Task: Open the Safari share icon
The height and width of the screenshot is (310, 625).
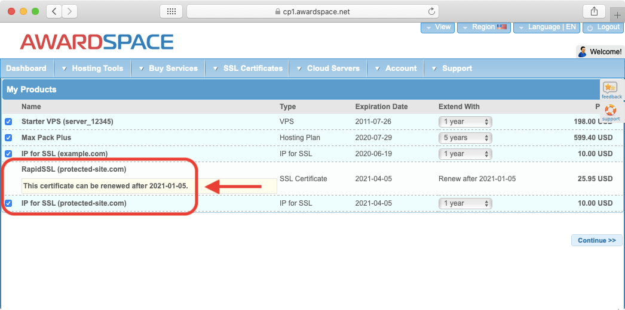Action: coord(594,11)
